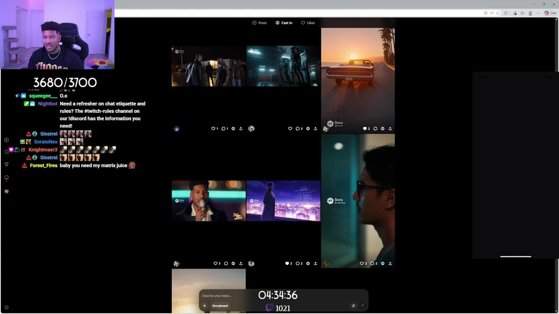
Task: Open video settings sliders icon in composer
Action: (353, 306)
